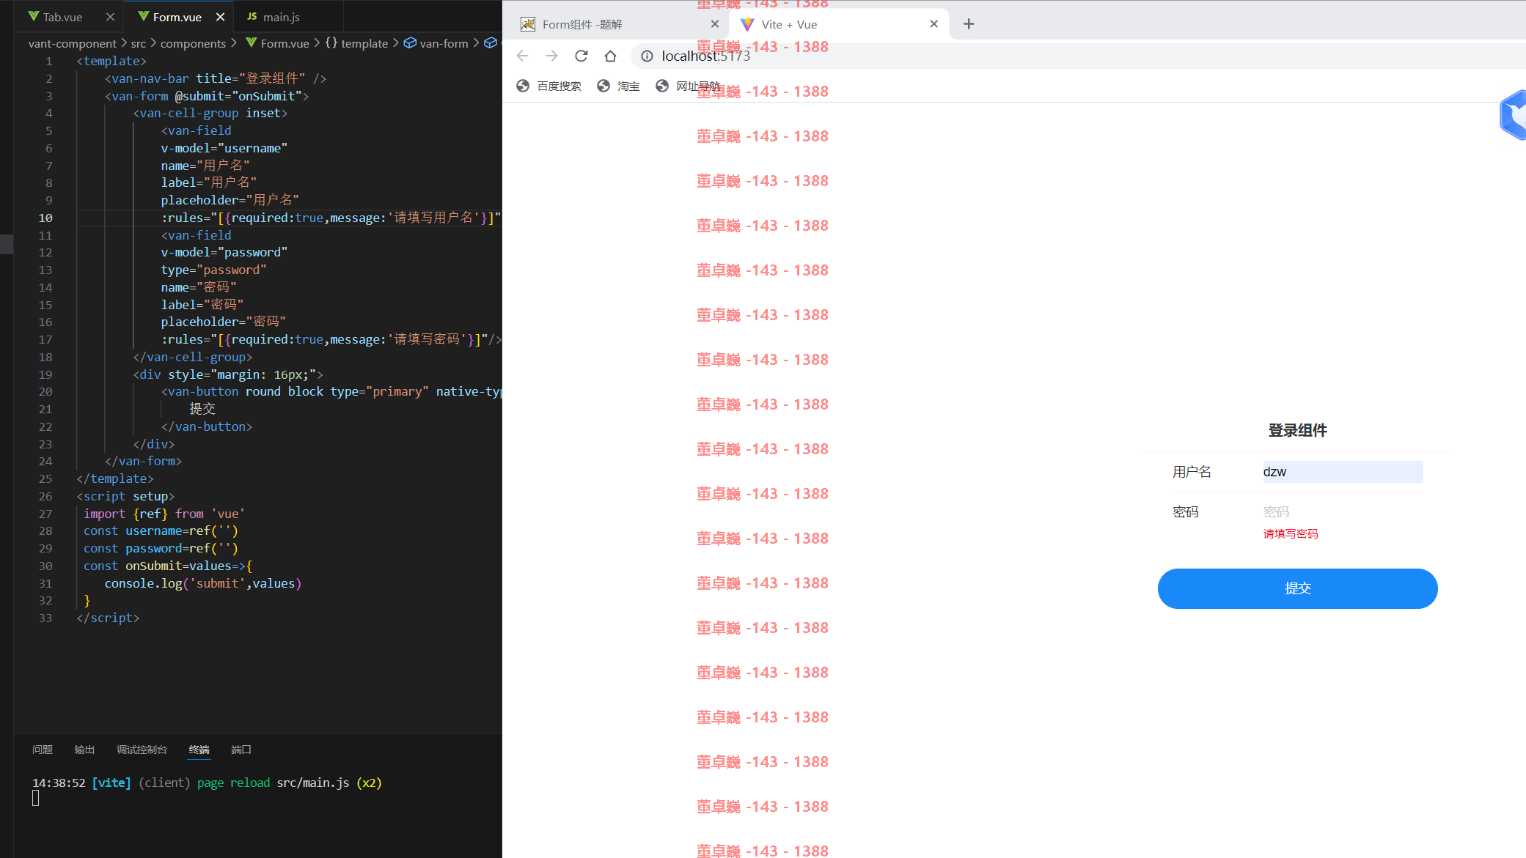Click the 请填写密码 error message
1526x858 pixels.
pyautogui.click(x=1291, y=533)
